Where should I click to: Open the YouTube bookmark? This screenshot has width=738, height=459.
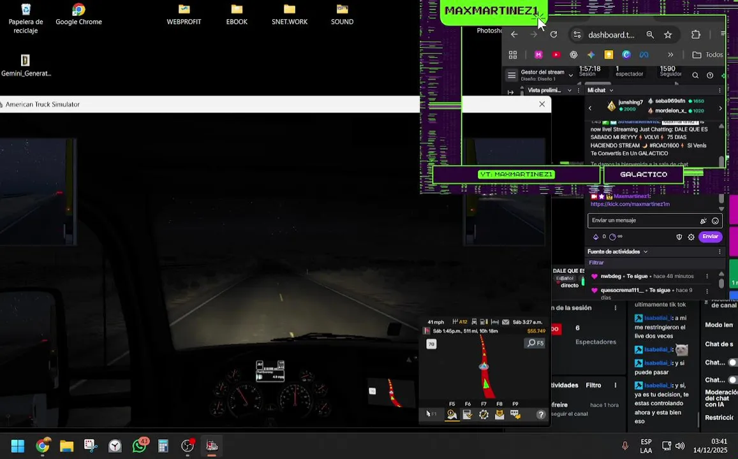click(556, 55)
